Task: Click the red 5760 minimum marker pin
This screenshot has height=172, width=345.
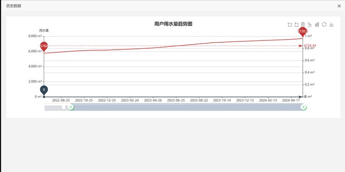Action: [x=44, y=46]
